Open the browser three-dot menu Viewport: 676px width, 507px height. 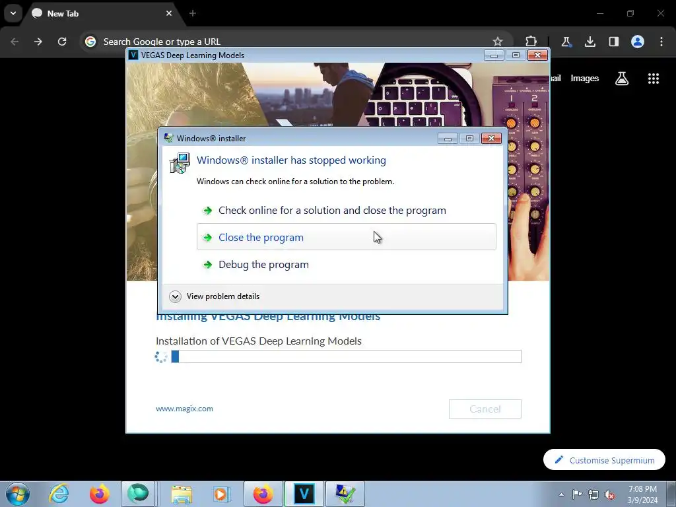(661, 42)
